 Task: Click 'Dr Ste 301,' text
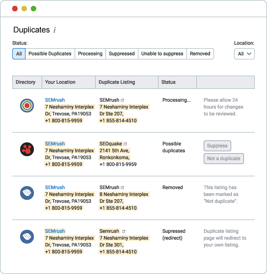[x=111, y=245]
